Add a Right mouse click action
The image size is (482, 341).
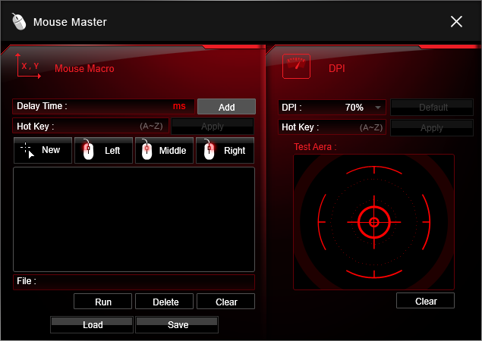tap(225, 150)
